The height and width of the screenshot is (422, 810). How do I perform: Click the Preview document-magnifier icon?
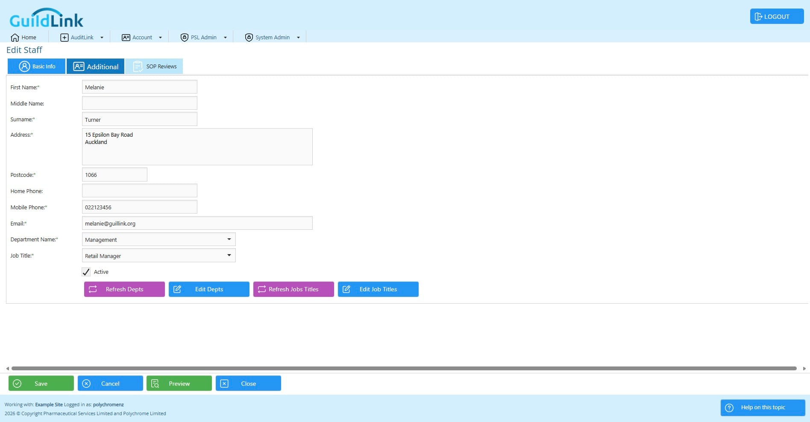[x=155, y=384]
